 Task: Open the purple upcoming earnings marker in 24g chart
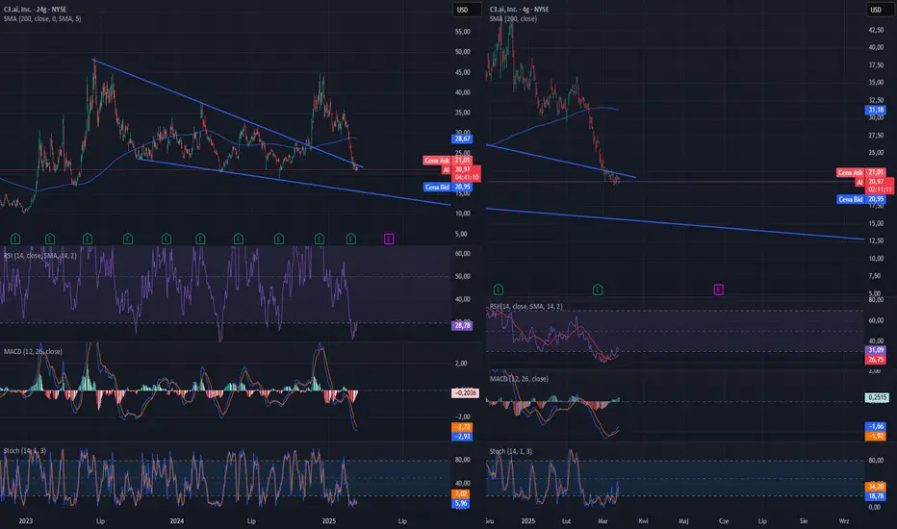coord(389,239)
